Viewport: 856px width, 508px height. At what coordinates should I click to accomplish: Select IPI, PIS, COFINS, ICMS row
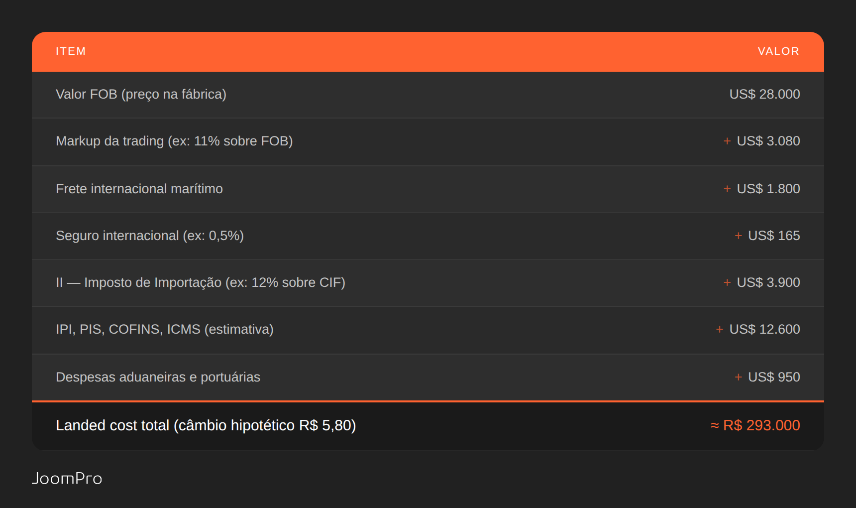(x=428, y=330)
